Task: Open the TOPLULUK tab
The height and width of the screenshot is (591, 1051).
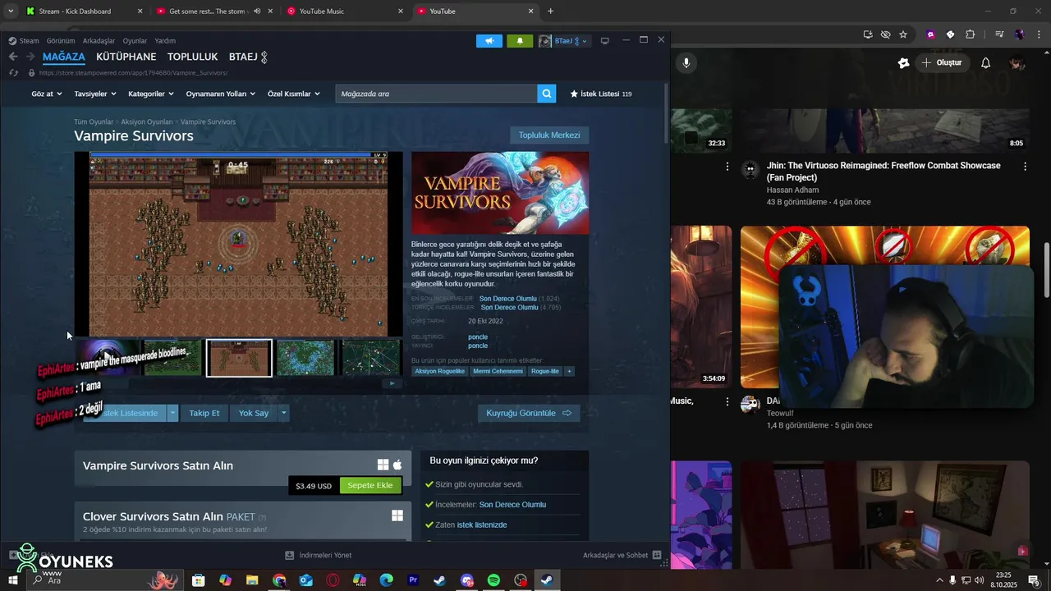Action: [192, 57]
